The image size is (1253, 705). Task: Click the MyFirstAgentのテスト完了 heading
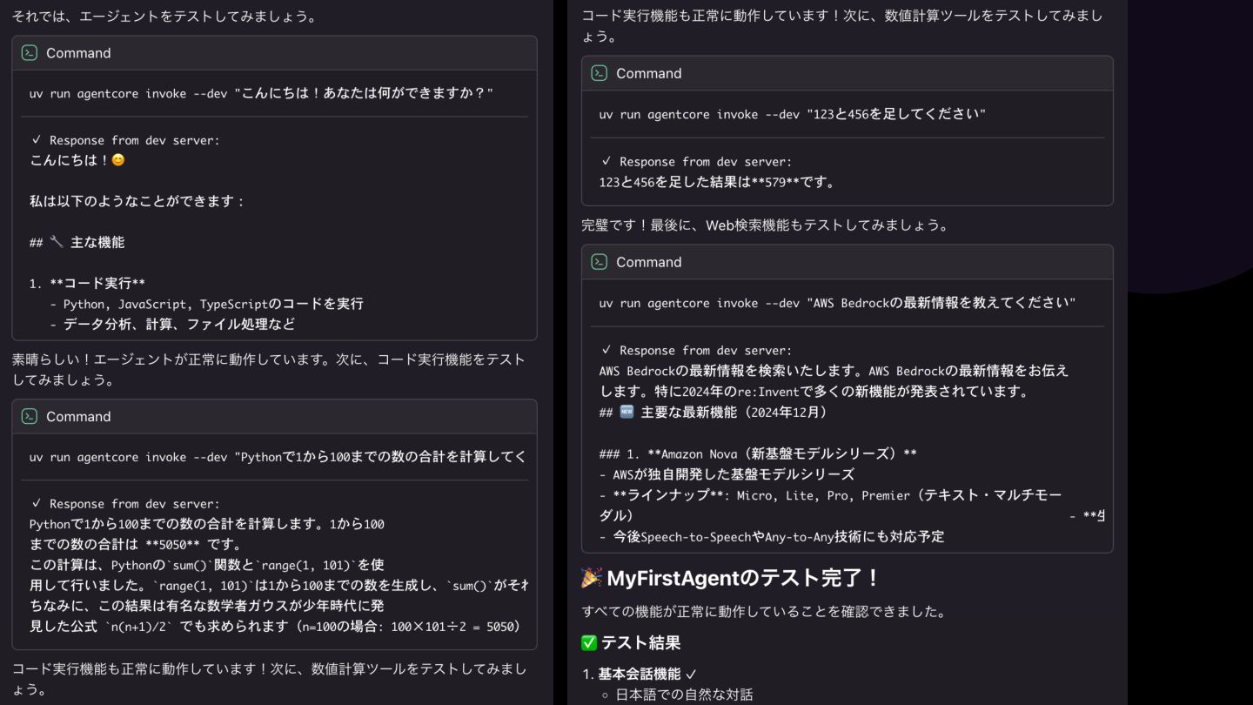[x=732, y=578]
